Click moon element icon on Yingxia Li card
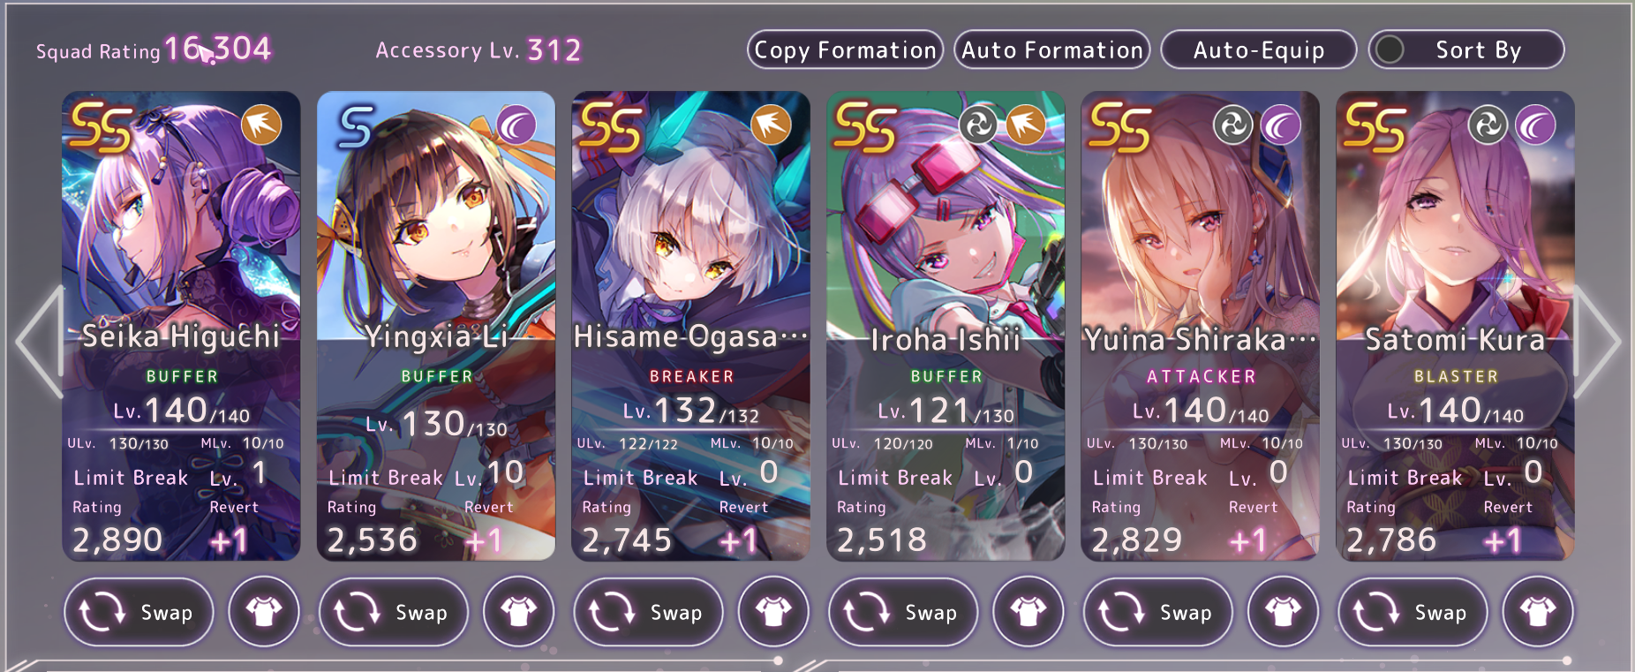The width and height of the screenshot is (1635, 672). tap(516, 125)
